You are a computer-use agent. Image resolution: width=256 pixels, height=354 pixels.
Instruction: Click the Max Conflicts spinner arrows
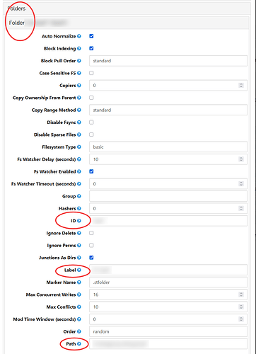point(241,307)
